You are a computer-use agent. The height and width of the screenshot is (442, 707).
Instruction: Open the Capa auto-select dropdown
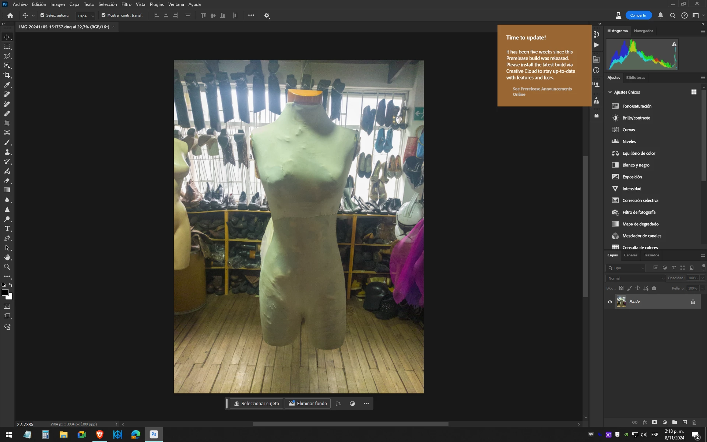click(x=85, y=16)
